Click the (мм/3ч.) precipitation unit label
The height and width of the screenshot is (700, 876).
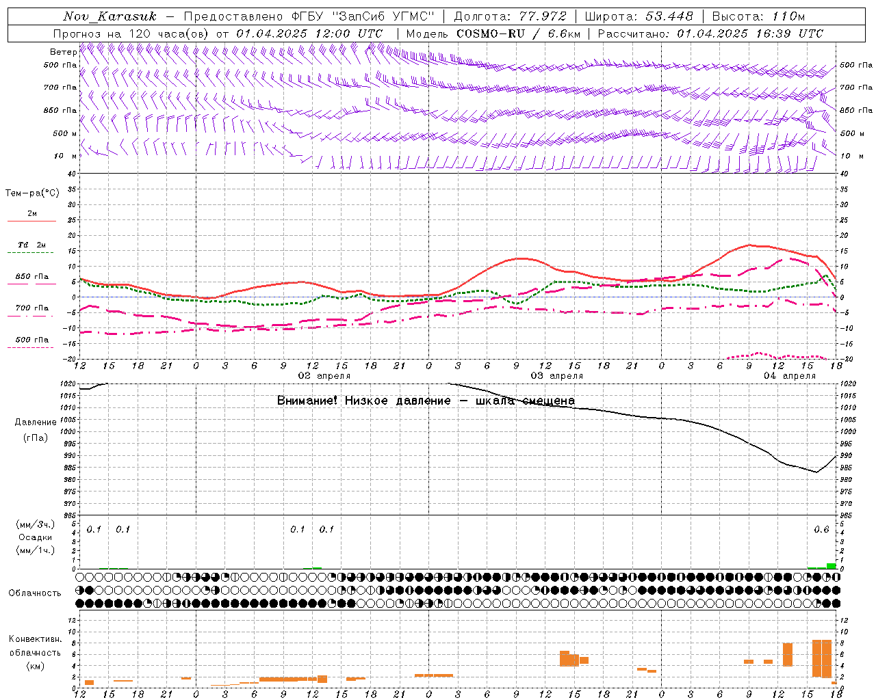36,524
